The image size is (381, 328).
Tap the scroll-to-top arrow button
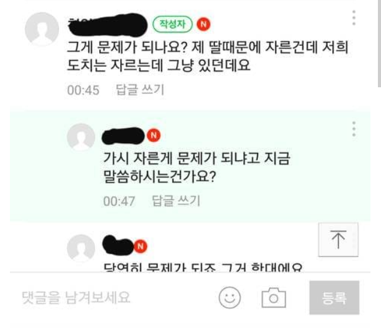[x=338, y=240]
